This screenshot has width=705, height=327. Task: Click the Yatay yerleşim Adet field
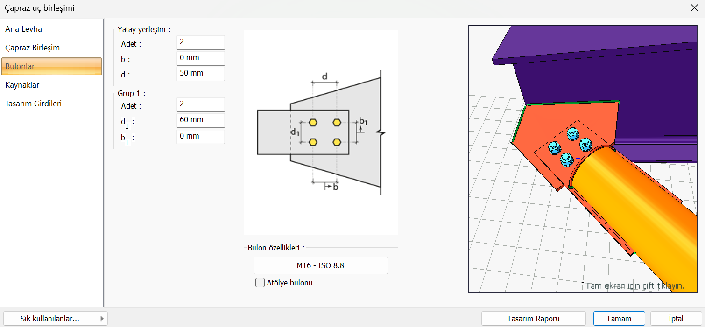click(x=200, y=42)
